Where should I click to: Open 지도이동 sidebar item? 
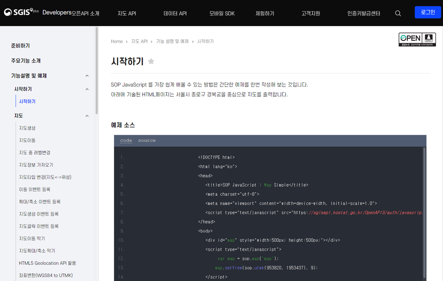(x=27, y=140)
